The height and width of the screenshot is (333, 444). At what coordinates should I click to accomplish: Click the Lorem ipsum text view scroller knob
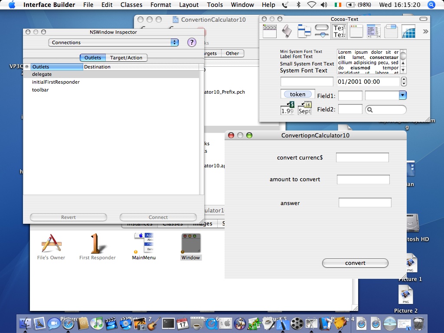click(x=403, y=55)
